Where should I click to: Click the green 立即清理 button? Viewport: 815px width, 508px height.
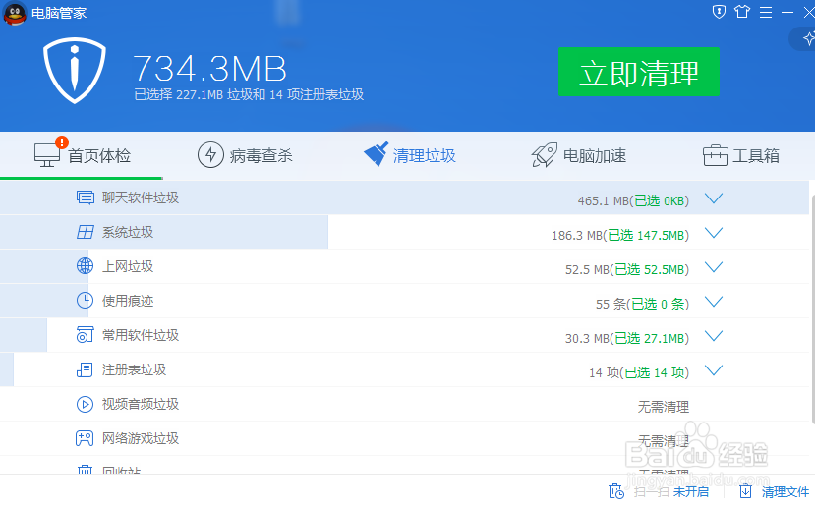point(639,72)
